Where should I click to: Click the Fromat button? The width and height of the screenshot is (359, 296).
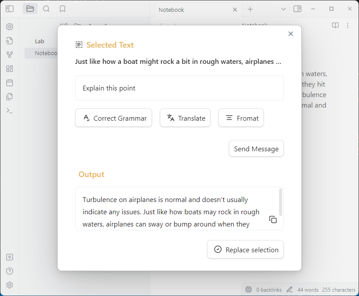(241, 118)
